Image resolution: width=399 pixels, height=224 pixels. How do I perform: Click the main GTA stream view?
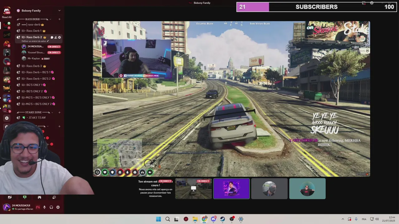[x=231, y=99]
